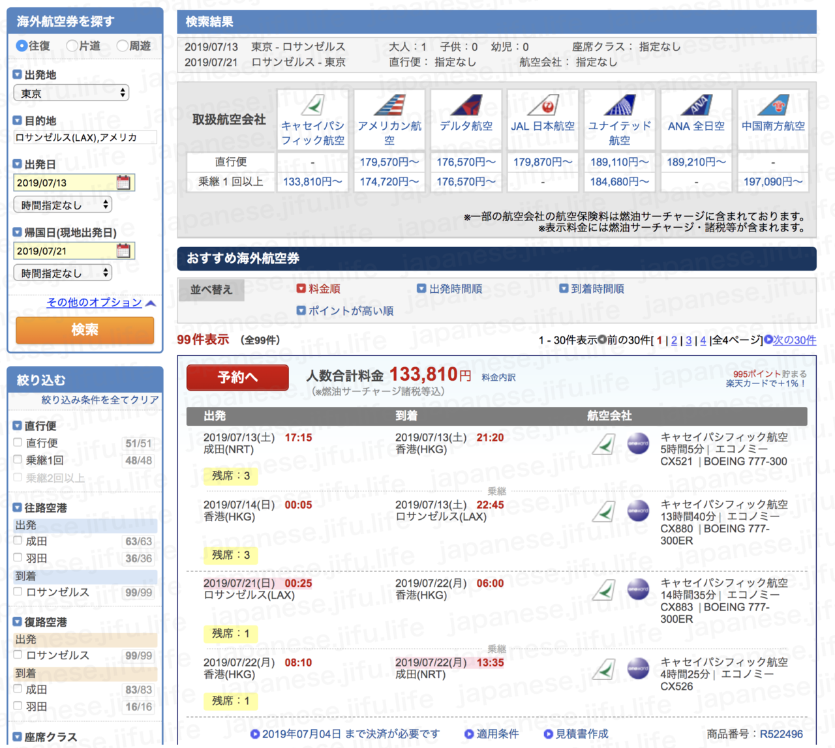This screenshot has width=835, height=748.
Task: Click oneworld alliance icon beside flight CX880
Action: (638, 511)
